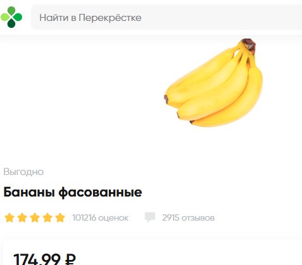This screenshot has height=265, width=302.
Task: Click the speech bubble reviews icon
Action: 150,217
